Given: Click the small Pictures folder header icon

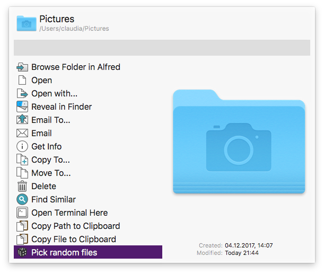Looking at the screenshot, I should [27, 23].
